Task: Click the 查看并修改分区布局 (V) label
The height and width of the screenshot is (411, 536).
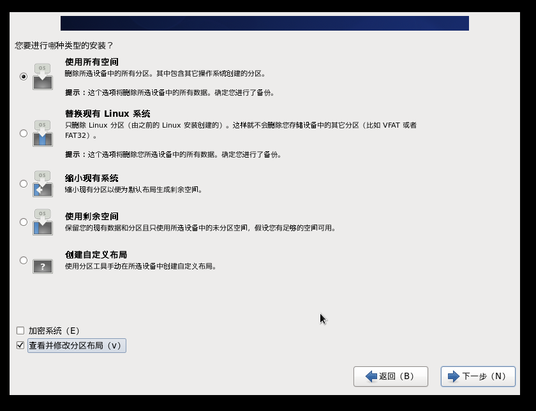Action: [77, 345]
